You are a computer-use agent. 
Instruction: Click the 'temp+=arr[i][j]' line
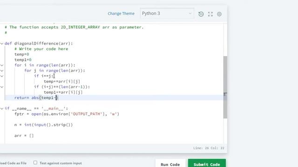click(x=62, y=82)
